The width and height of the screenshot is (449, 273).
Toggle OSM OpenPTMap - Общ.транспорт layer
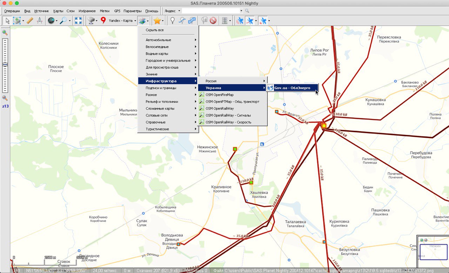233,102
